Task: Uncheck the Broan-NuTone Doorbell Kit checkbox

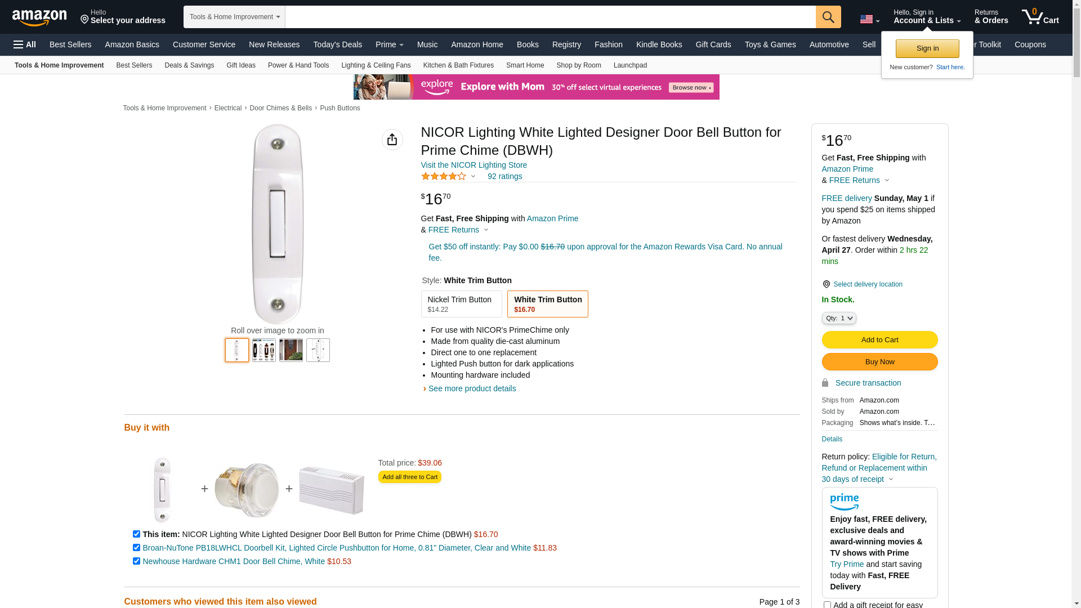Action: point(136,548)
